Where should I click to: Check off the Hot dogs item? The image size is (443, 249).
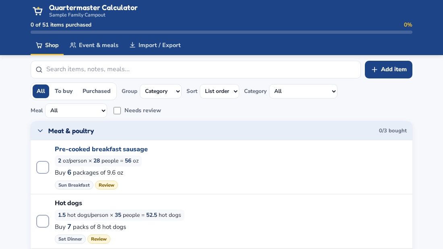tap(43, 221)
